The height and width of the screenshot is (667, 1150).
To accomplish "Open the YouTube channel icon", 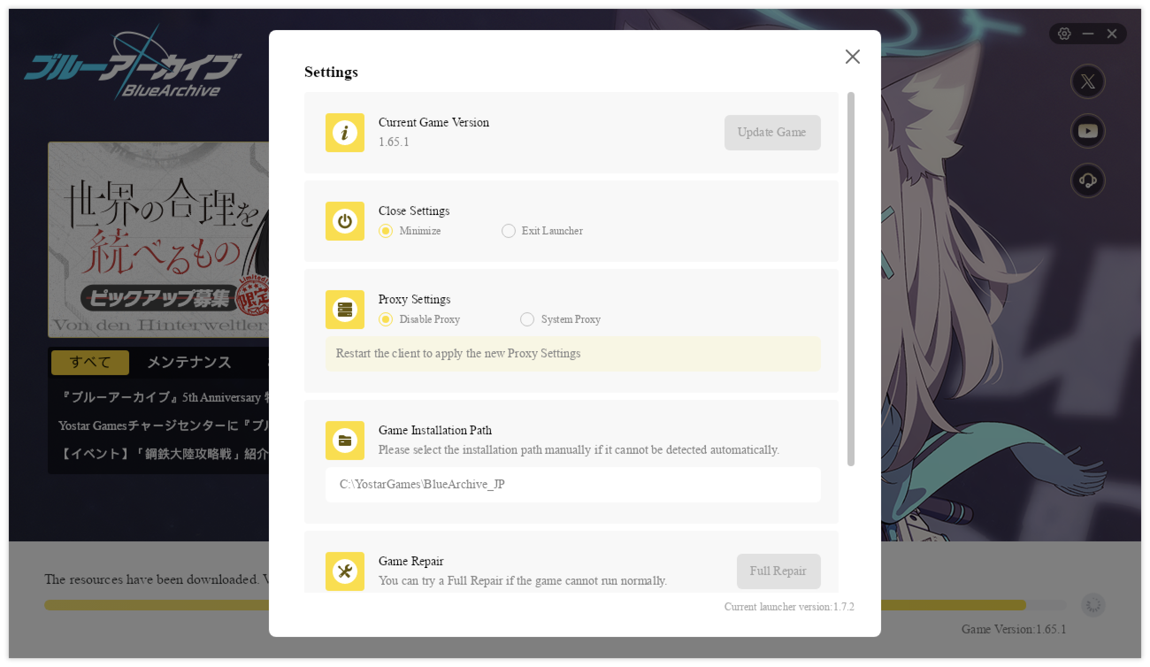I will pyautogui.click(x=1088, y=131).
